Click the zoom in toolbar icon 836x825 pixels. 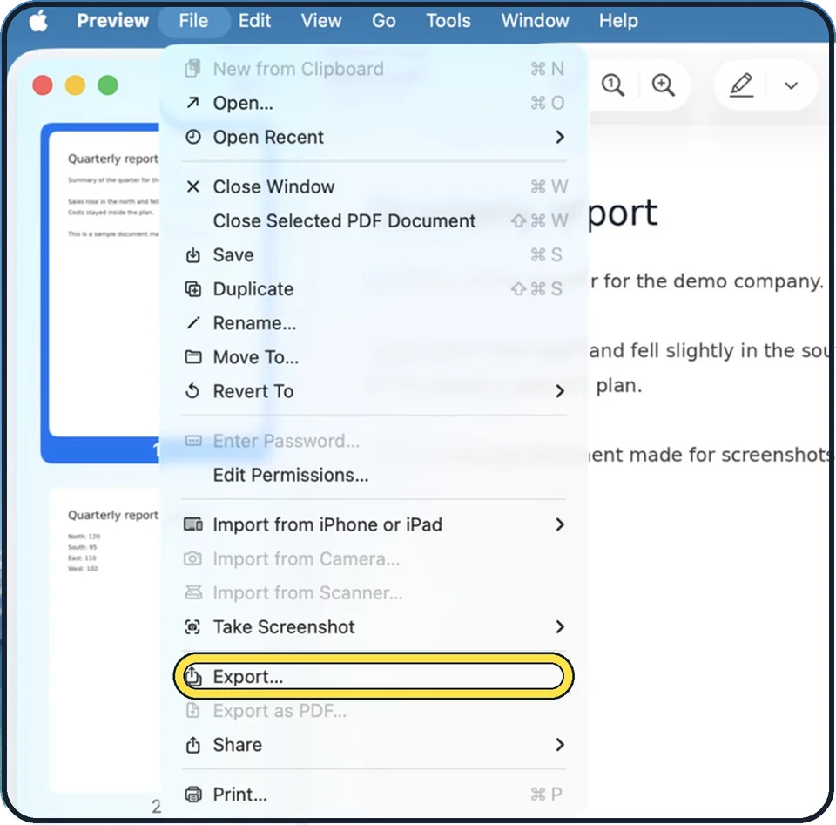[x=663, y=85]
